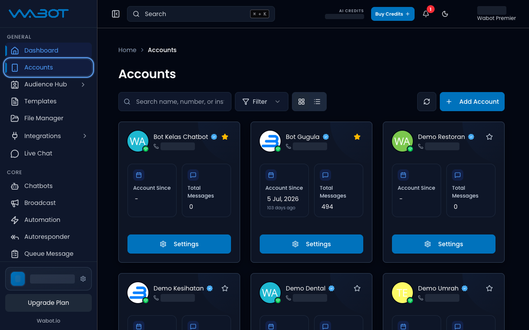
Task: Click the Wabot logo
Action: point(39,13)
